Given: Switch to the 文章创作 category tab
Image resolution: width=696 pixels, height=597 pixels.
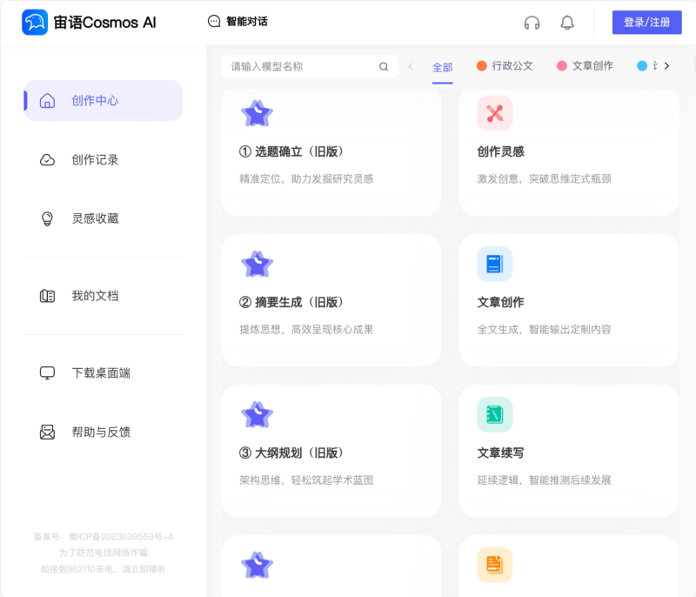Looking at the screenshot, I should (592, 65).
